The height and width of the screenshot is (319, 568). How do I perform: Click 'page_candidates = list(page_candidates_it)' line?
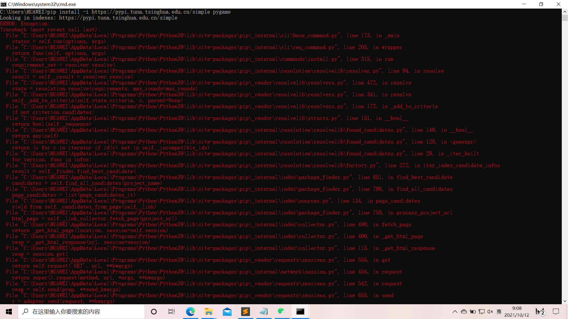[74, 195]
